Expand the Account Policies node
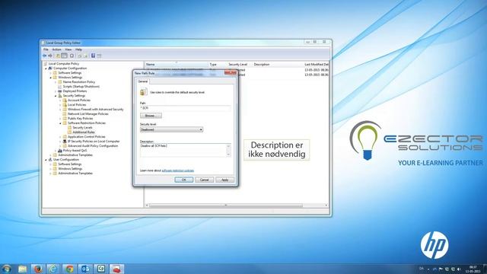This screenshot has height=274, width=487. [61, 100]
